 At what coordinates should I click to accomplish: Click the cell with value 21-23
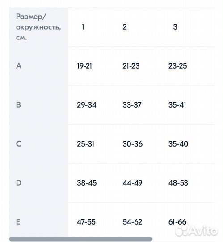[131, 66]
